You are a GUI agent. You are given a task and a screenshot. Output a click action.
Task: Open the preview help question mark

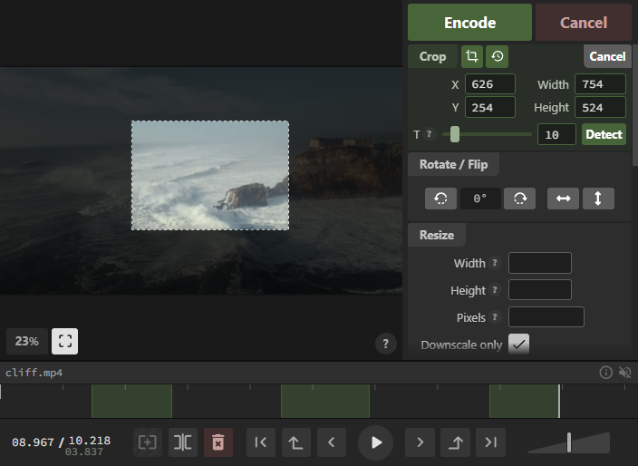[386, 344]
